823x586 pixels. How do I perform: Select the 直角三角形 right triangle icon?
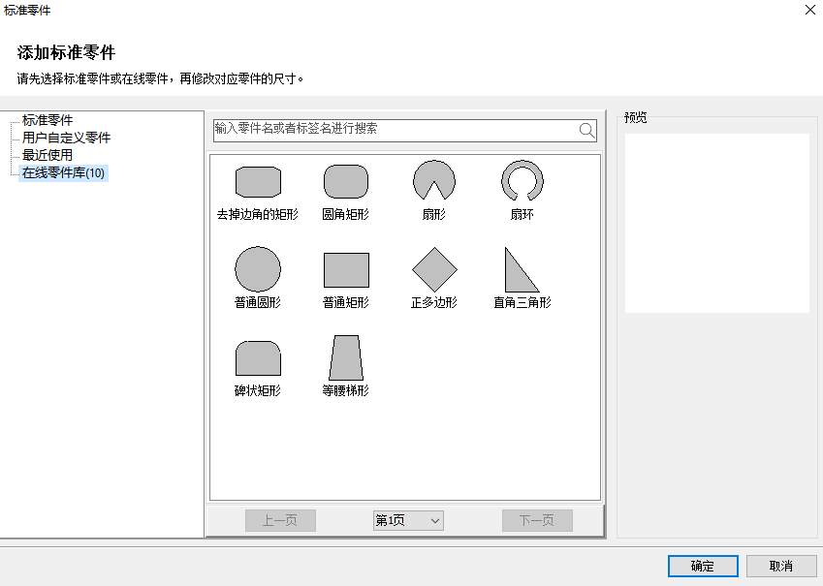pos(522,269)
